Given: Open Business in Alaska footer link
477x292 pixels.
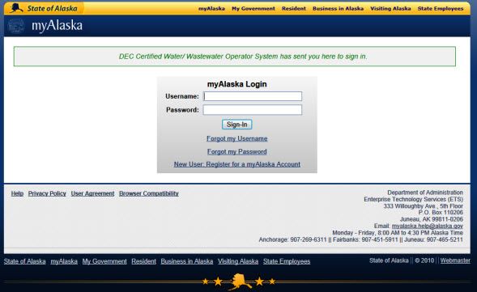Looking at the screenshot, I should (x=187, y=261).
